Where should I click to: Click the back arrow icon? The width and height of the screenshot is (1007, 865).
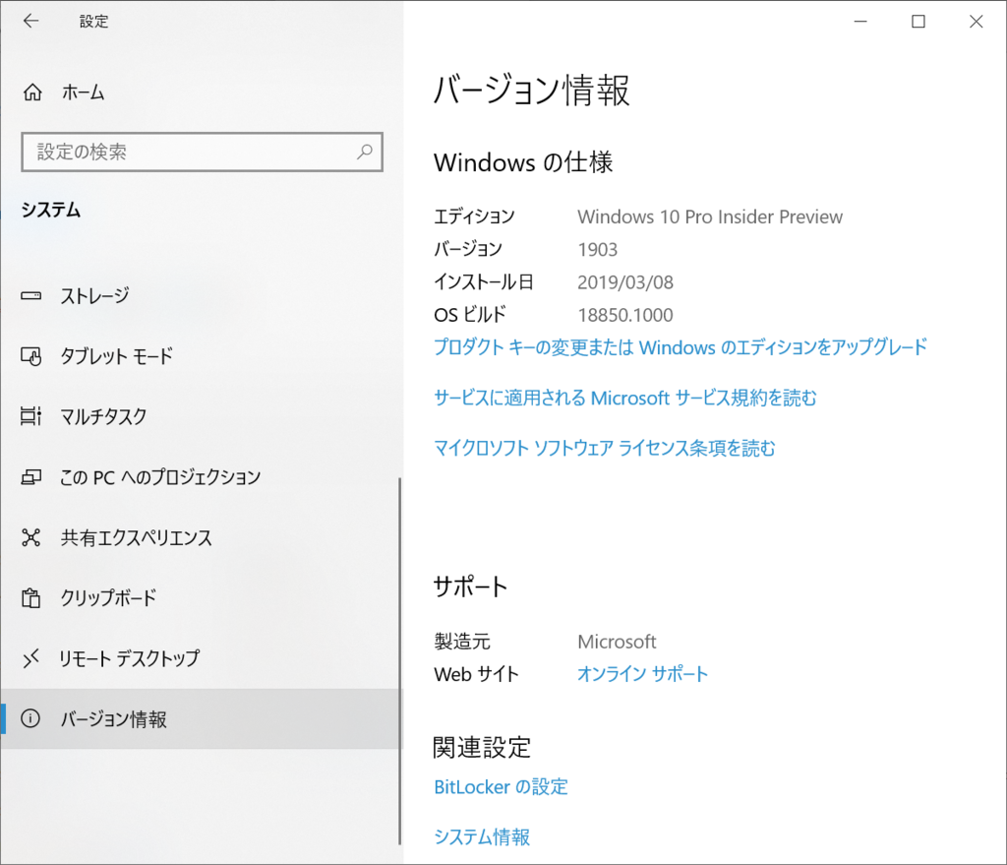click(x=30, y=22)
